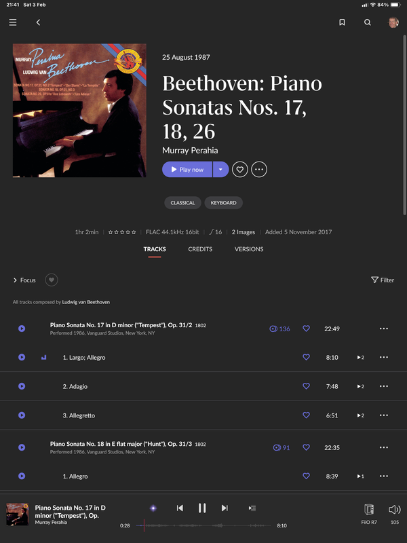
Task: Toggle favorite heart for the album
Action: pyautogui.click(x=240, y=169)
